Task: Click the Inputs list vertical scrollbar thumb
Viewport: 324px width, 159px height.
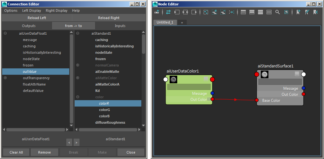Action: click(144, 44)
